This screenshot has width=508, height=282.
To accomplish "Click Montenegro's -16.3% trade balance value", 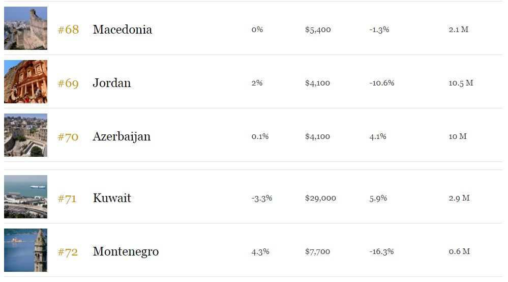I will [x=381, y=251].
